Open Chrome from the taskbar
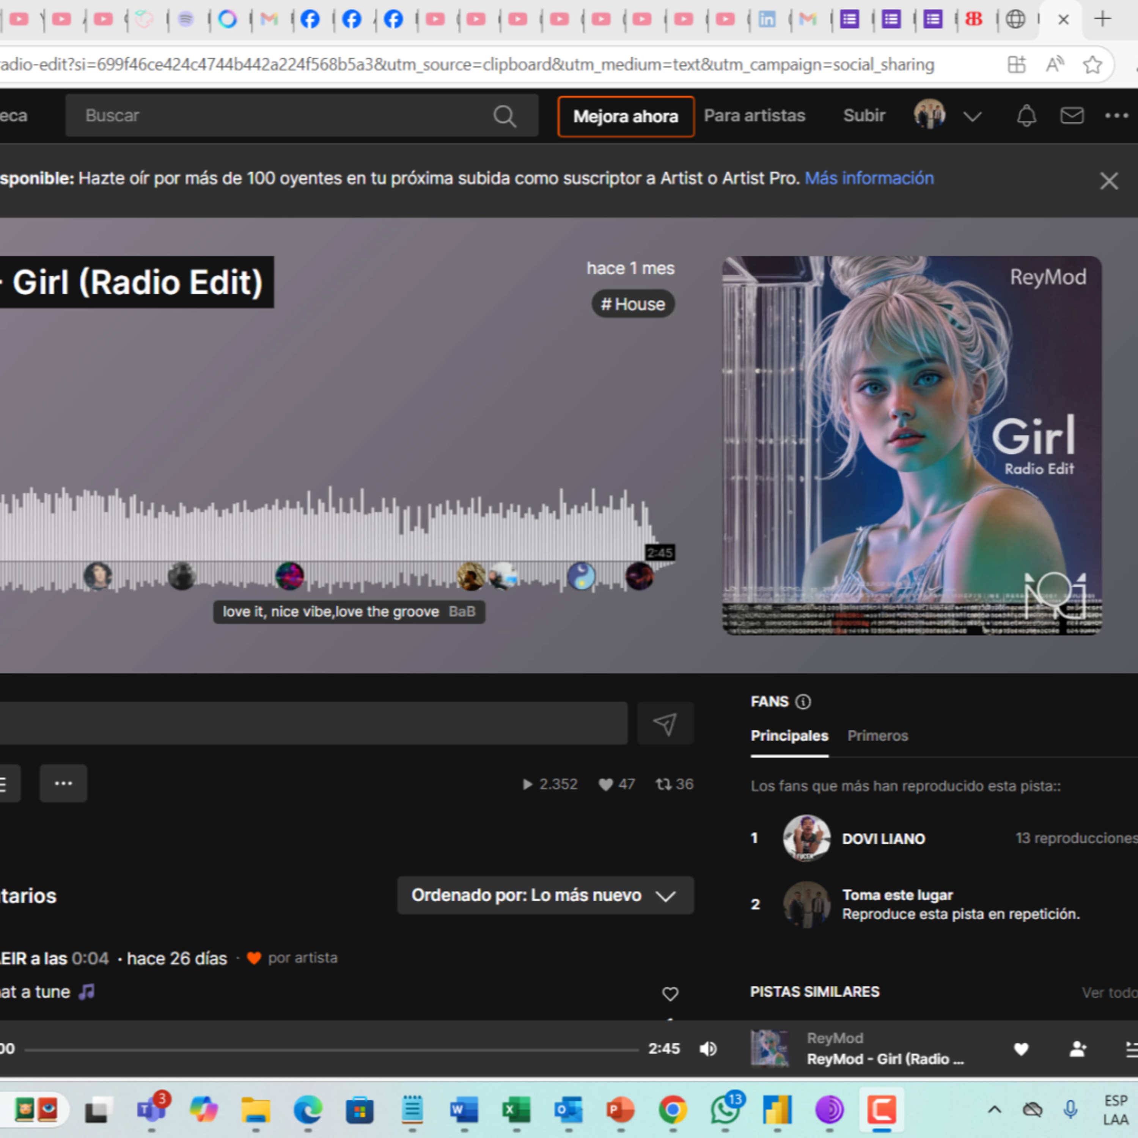The height and width of the screenshot is (1138, 1138). [x=673, y=1110]
